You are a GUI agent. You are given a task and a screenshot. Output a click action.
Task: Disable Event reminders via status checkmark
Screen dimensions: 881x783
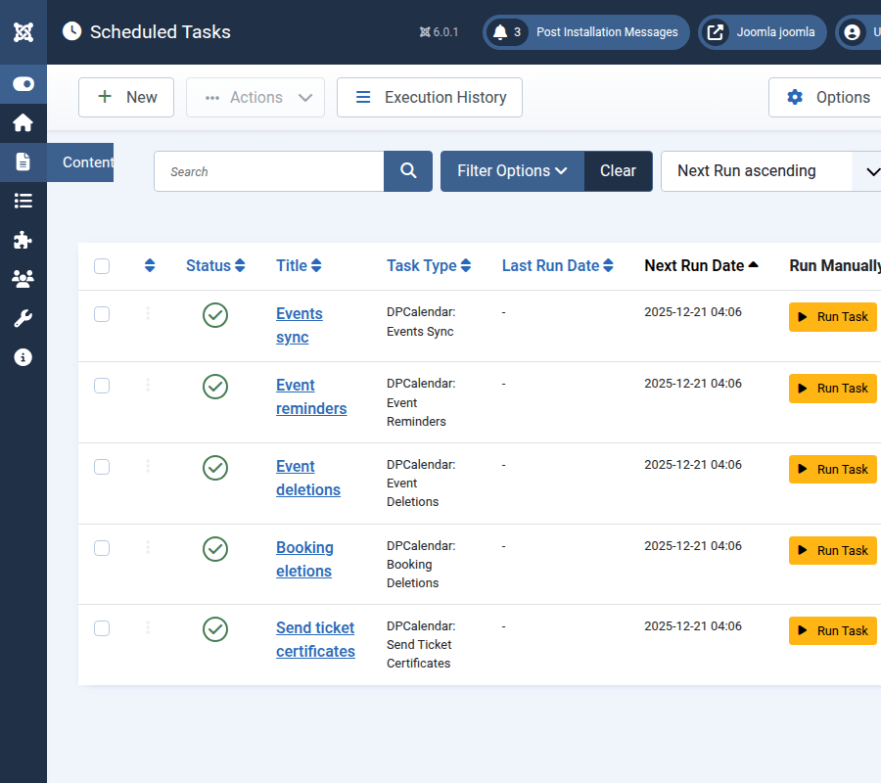coord(215,387)
